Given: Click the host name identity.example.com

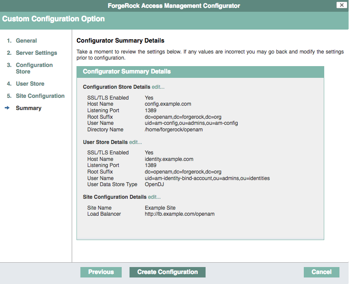Looking at the screenshot, I should click(169, 159).
